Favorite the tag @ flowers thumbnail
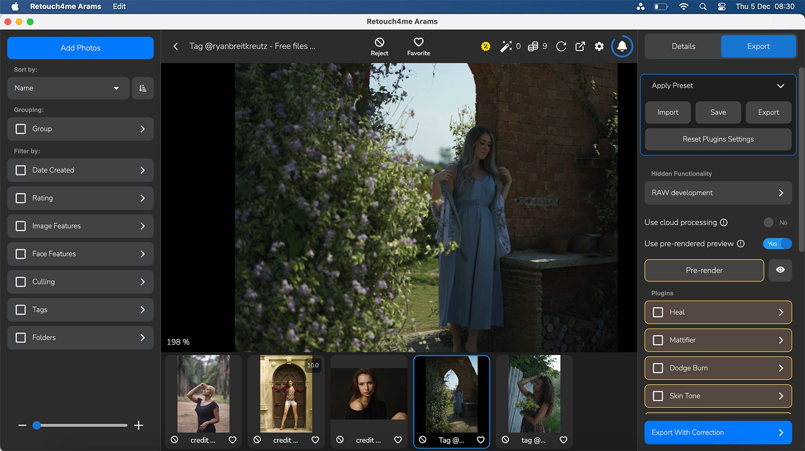The width and height of the screenshot is (805, 451). pos(563,440)
